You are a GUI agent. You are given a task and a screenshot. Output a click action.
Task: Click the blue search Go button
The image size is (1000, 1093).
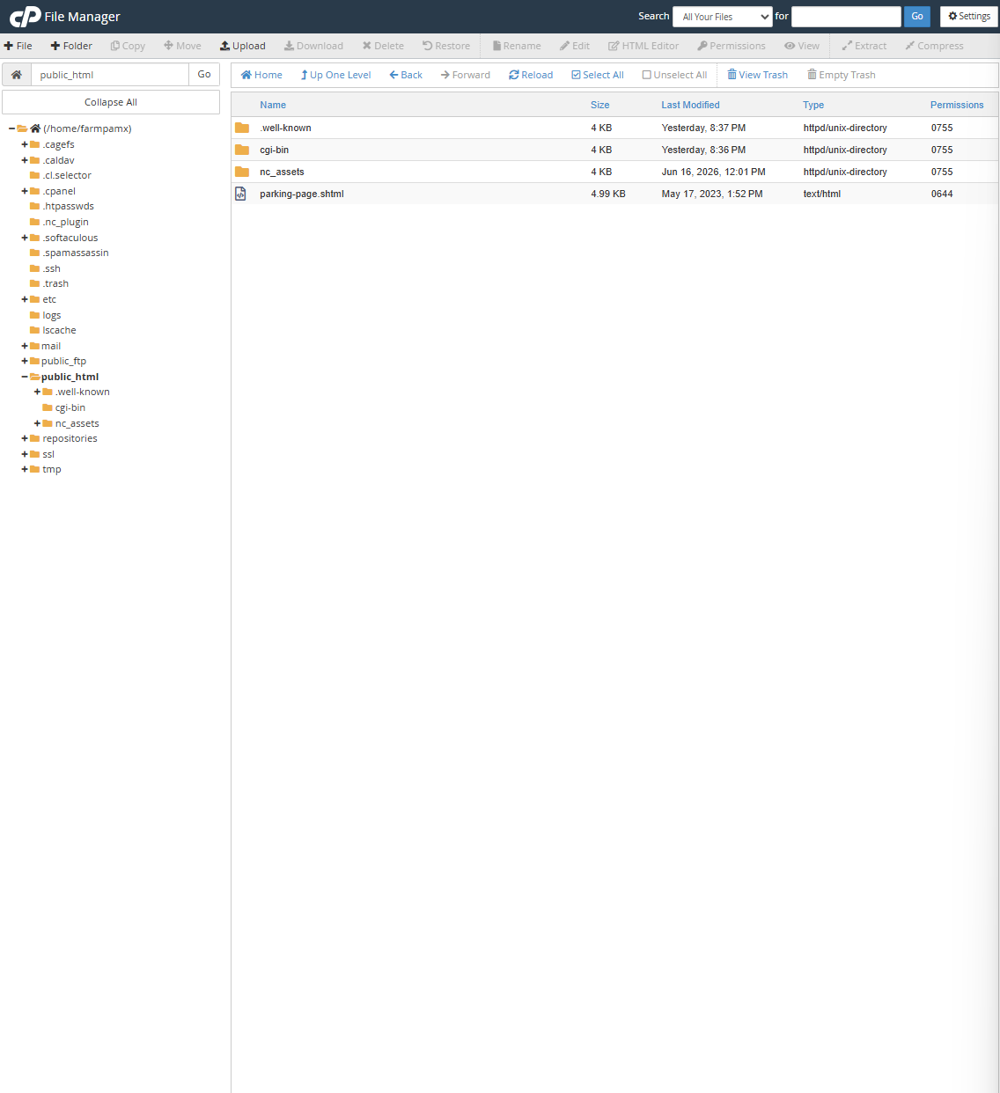coord(917,17)
